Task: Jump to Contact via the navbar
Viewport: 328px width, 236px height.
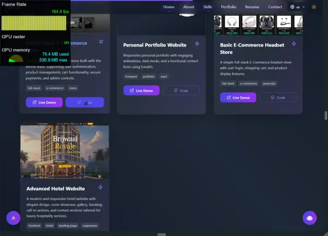Action: [275, 7]
